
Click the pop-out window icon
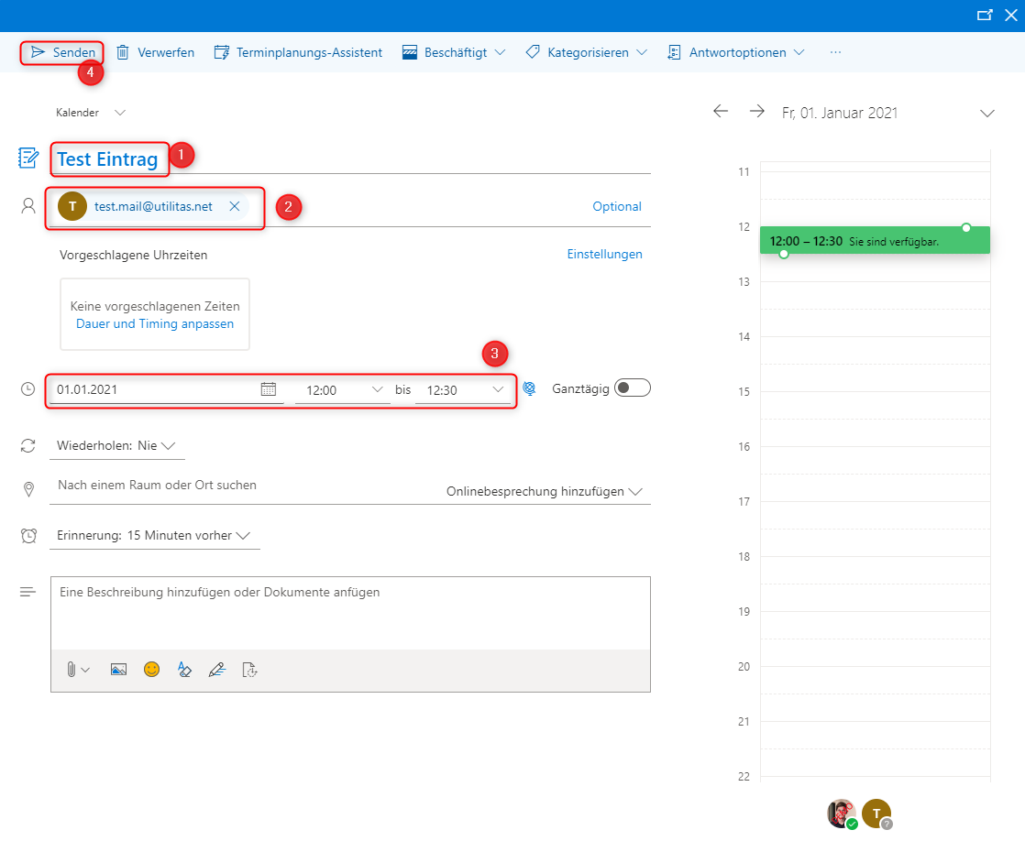(x=985, y=15)
